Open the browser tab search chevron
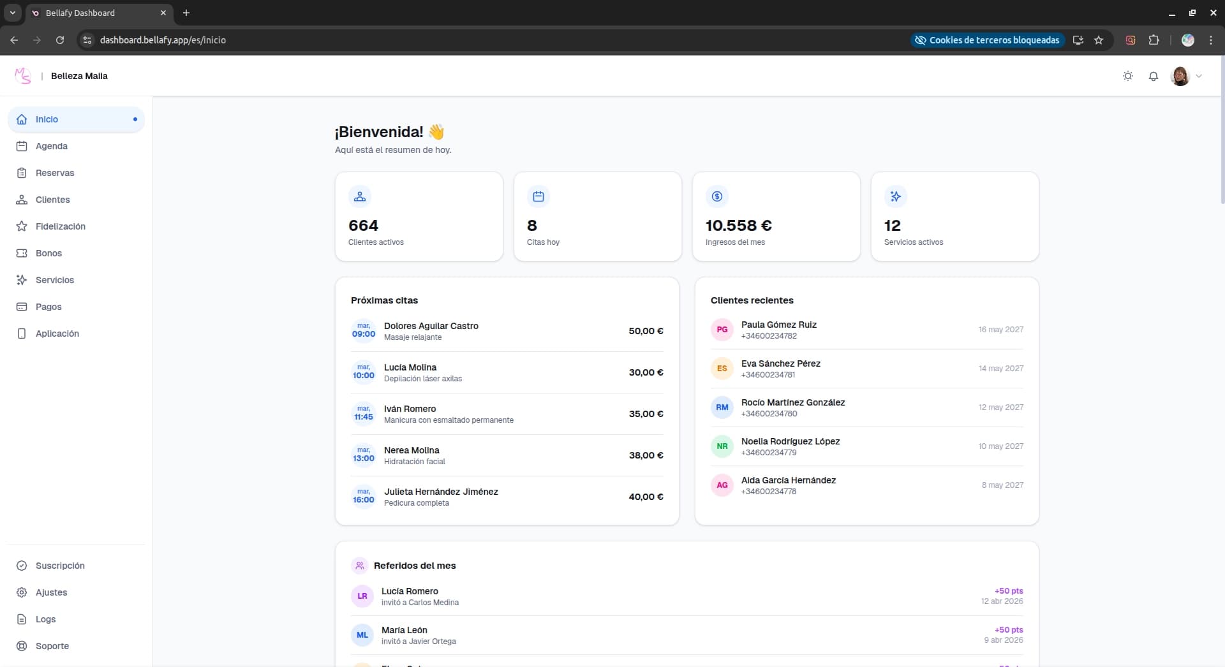Screen dimensions: 1225x667 coord(12,13)
